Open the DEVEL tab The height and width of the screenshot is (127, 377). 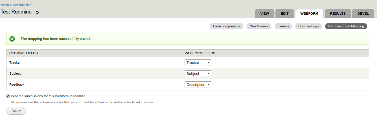[x=363, y=14]
